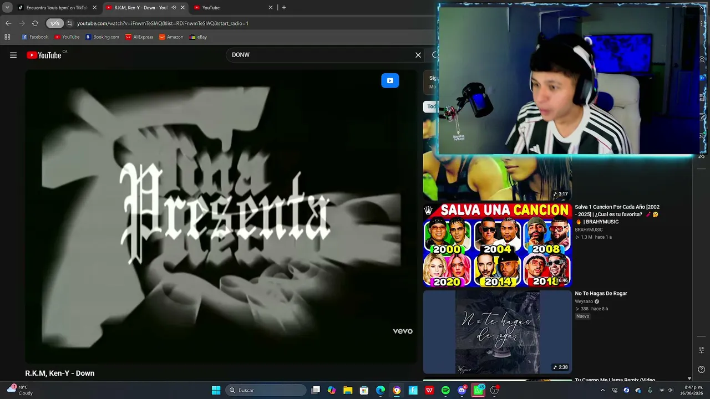Screen dimensions: 710x399
Task: Toggle the VPN button in the address bar
Action: point(55,23)
